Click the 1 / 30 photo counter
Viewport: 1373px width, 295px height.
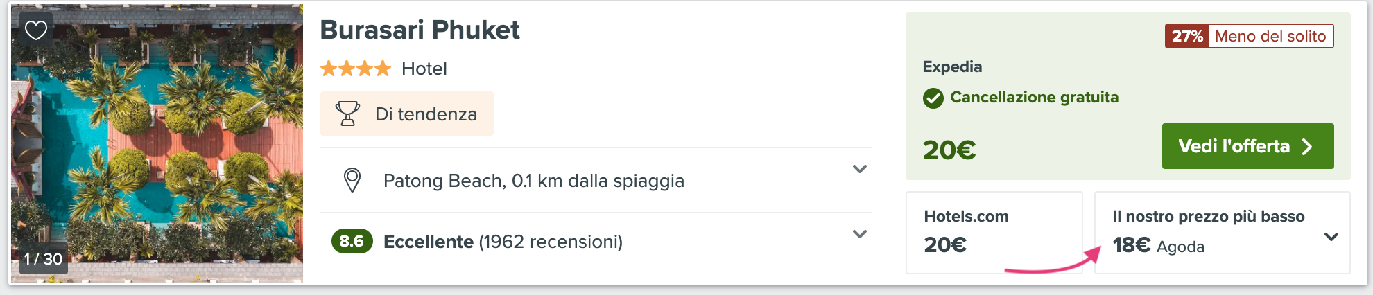[x=43, y=259]
